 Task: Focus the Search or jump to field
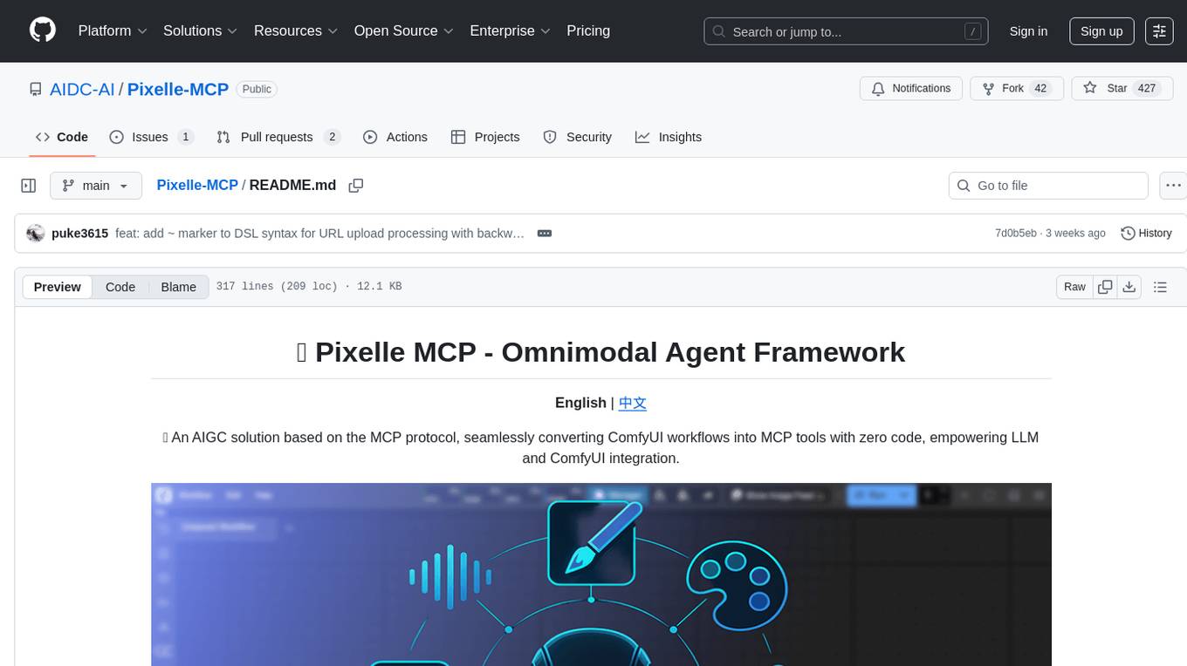coord(846,31)
